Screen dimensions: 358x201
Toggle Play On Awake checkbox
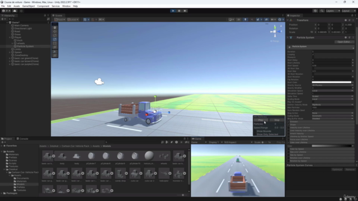pos(313,102)
